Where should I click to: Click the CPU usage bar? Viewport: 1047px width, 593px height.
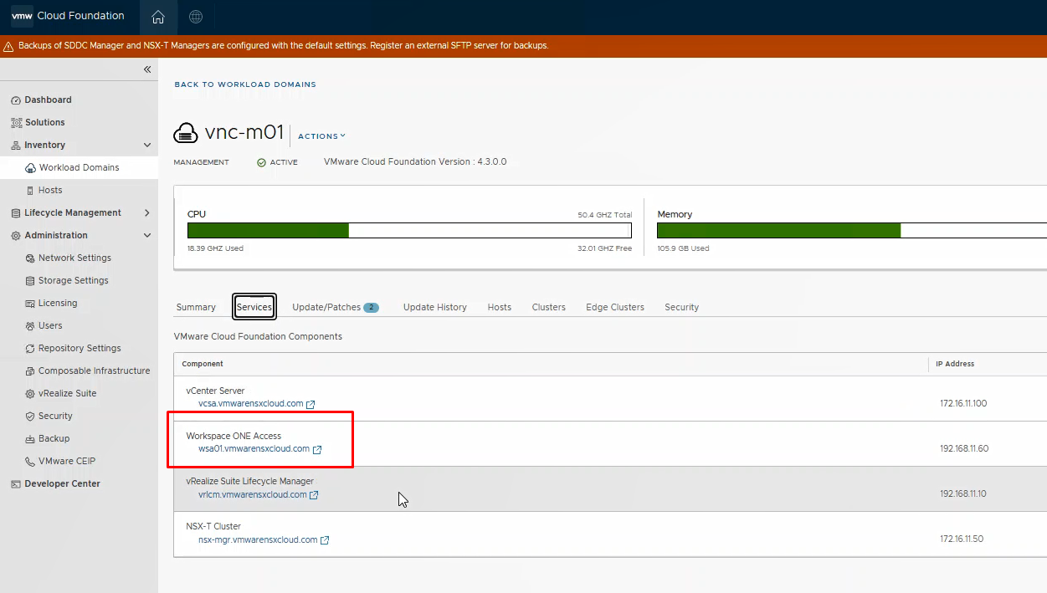tap(409, 231)
